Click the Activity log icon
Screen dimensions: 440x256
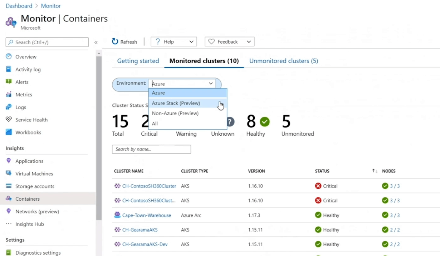click(9, 69)
